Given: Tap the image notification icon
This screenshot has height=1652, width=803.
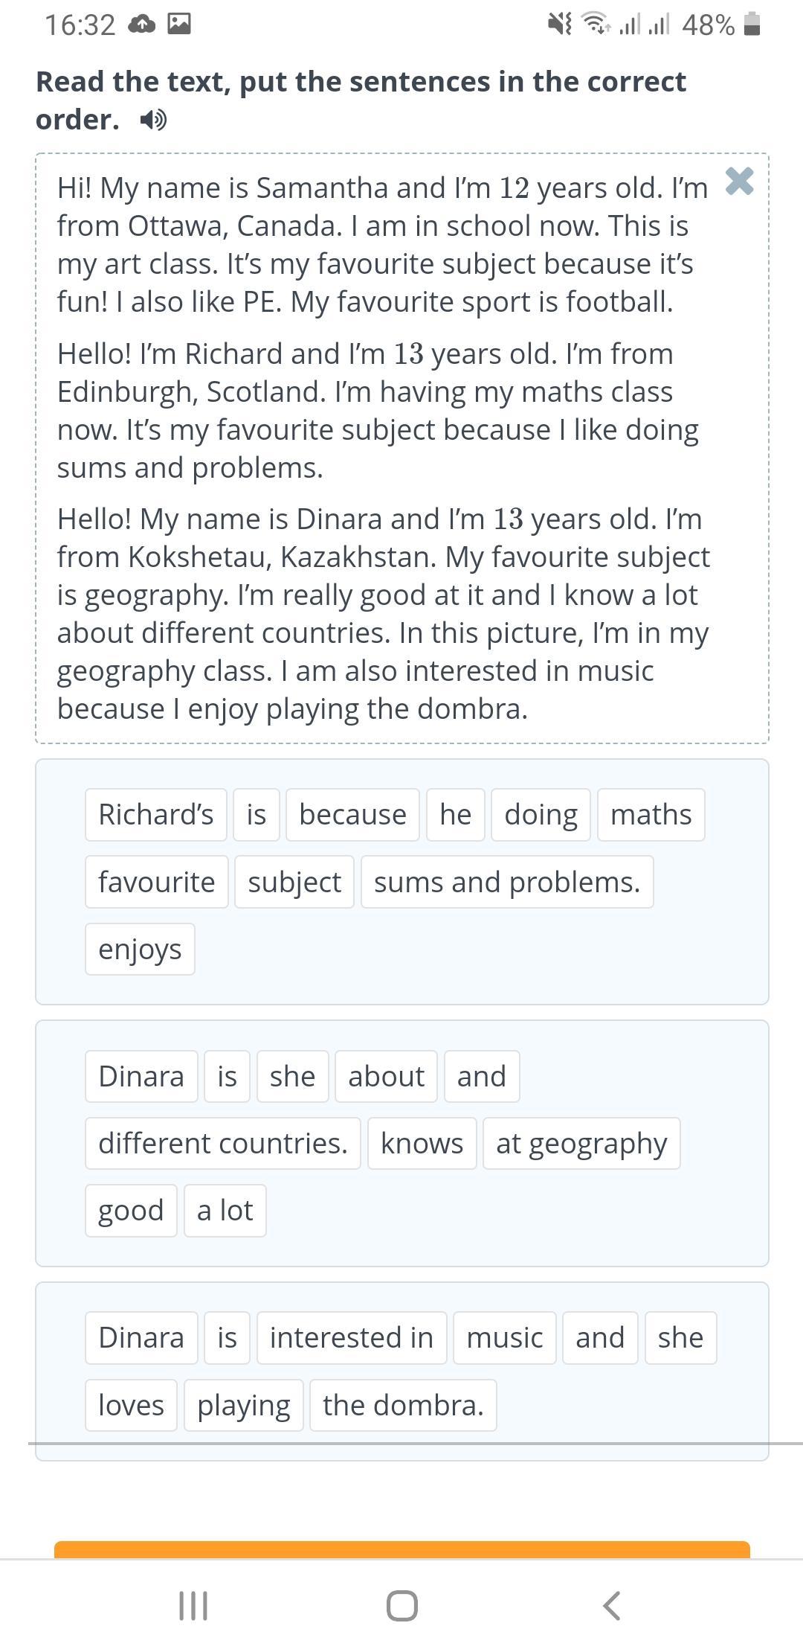Looking at the screenshot, I should click(179, 25).
